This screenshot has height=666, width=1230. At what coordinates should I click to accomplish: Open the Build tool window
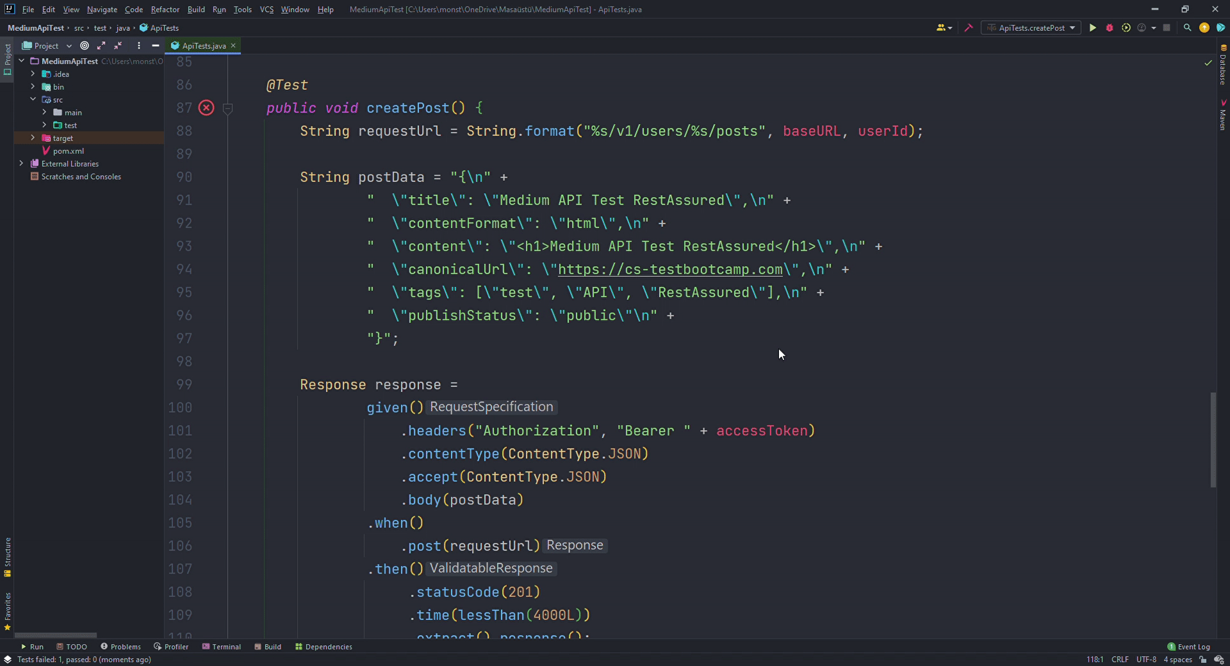coord(268,647)
